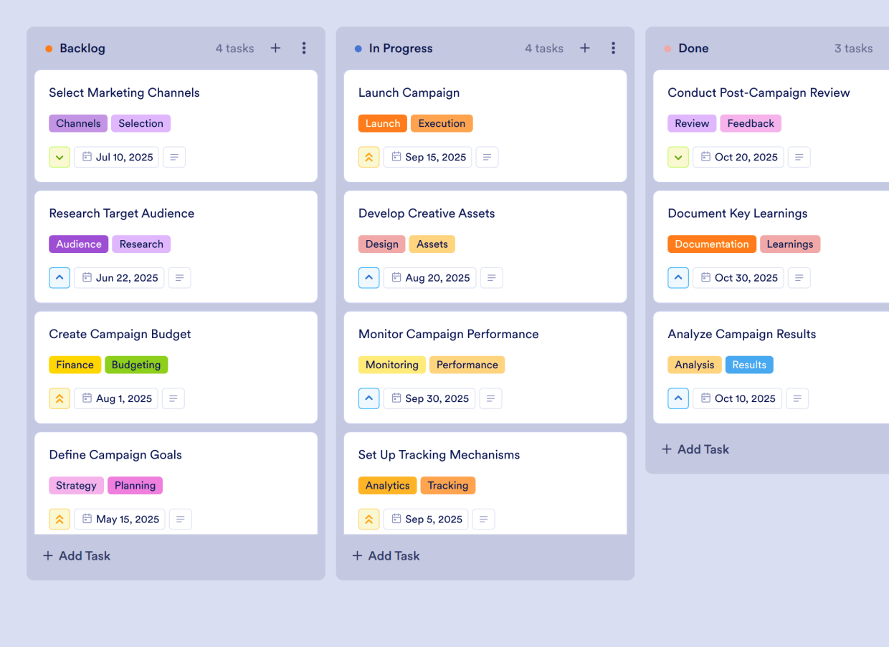
Task: Click the urgent priority icon on Set Up Tracking Mechanisms
Action: point(369,519)
